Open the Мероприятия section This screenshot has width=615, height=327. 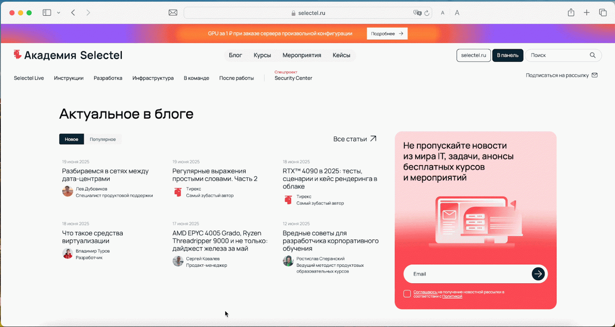tap(302, 55)
